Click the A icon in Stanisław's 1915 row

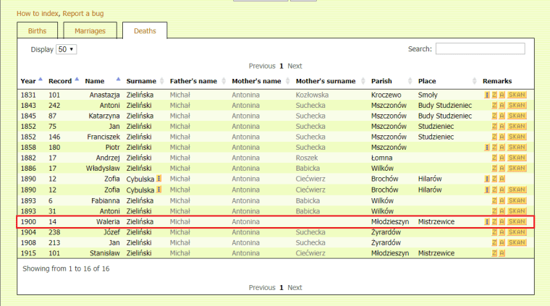[502, 253]
